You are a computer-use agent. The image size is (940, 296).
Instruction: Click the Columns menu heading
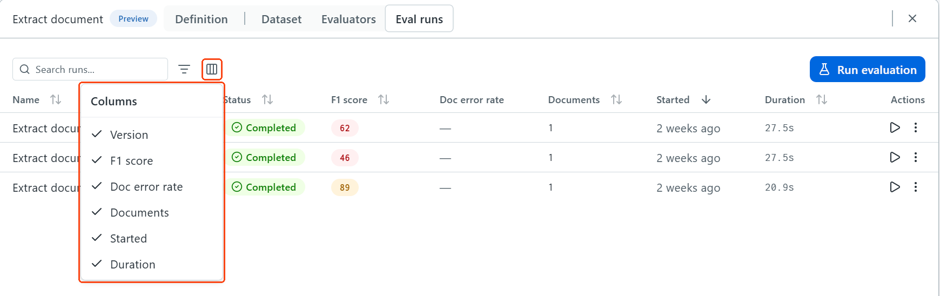114,101
